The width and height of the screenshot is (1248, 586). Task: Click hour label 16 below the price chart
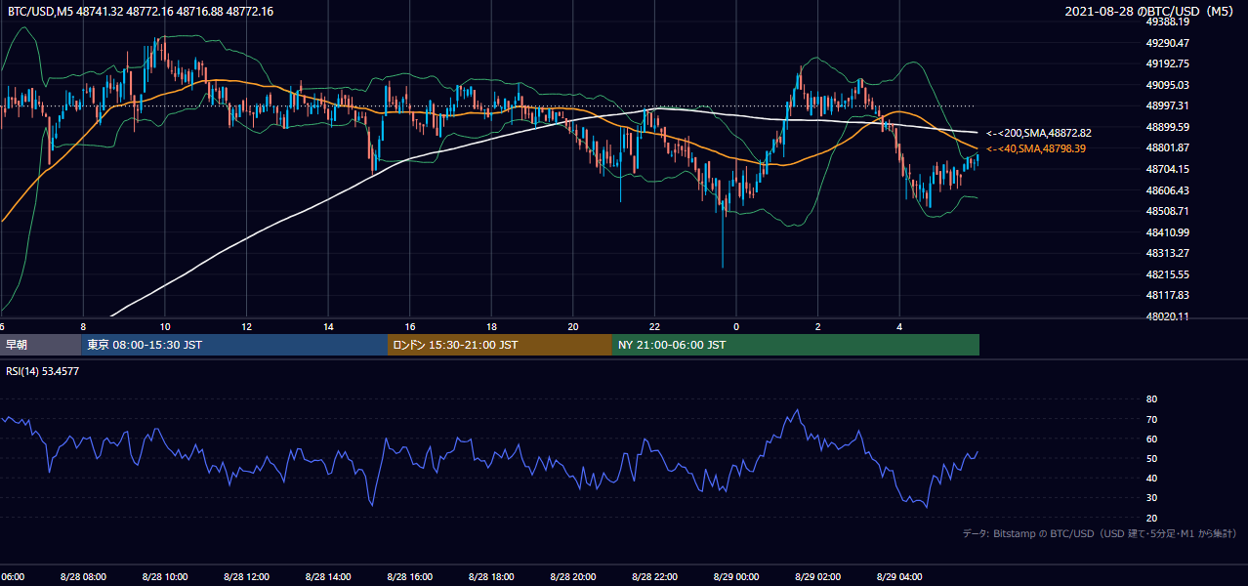pyautogui.click(x=410, y=327)
